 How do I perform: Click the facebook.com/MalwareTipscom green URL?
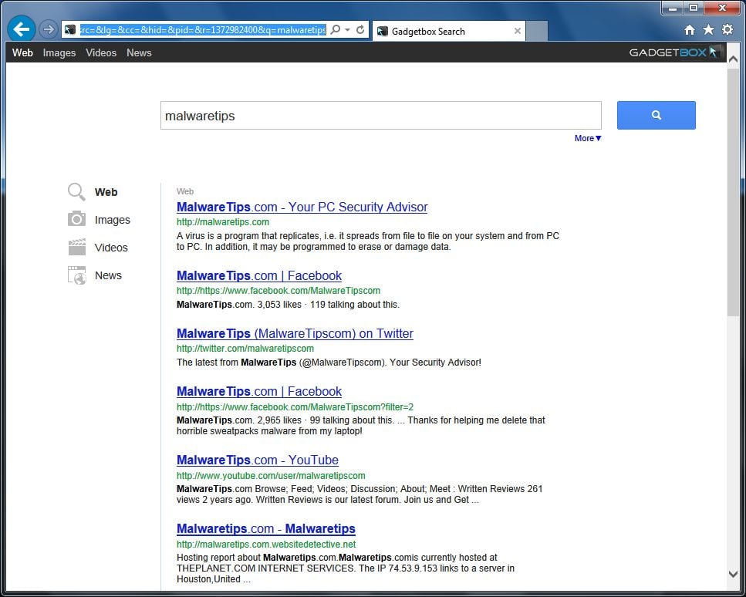[278, 291]
